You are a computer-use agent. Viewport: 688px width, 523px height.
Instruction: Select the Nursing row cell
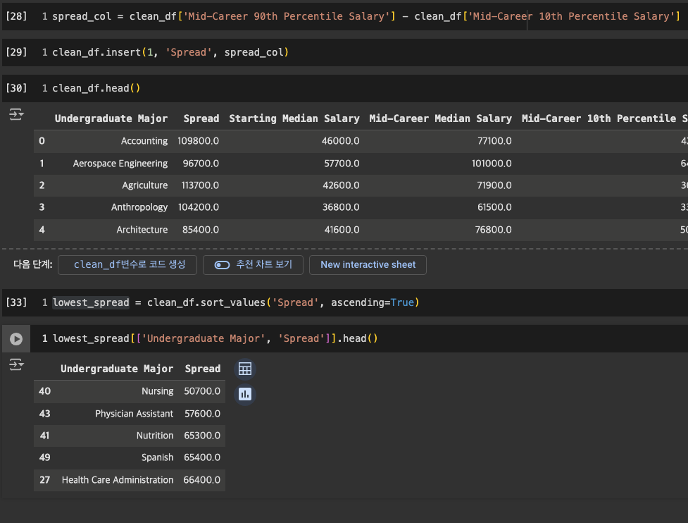click(x=158, y=391)
